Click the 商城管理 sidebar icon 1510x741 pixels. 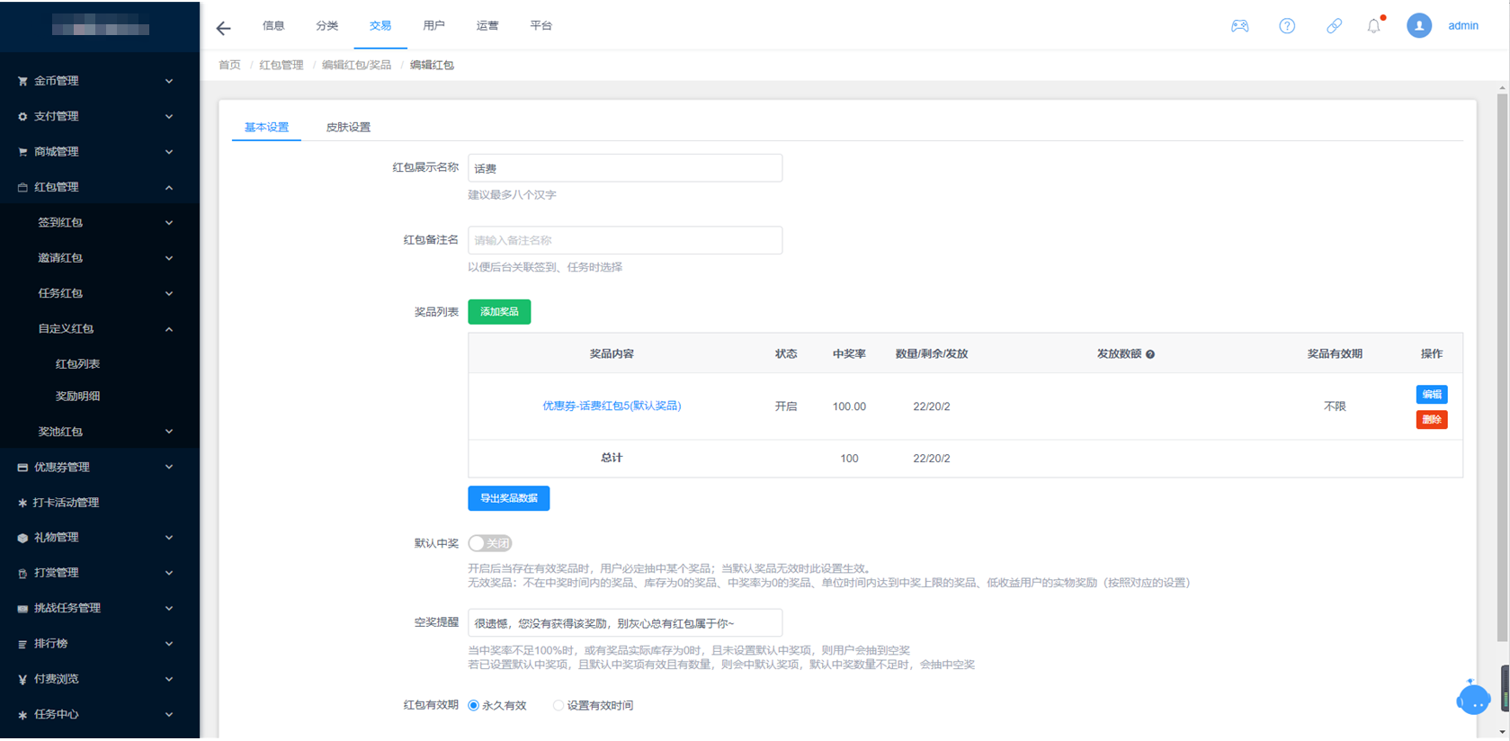(x=22, y=152)
